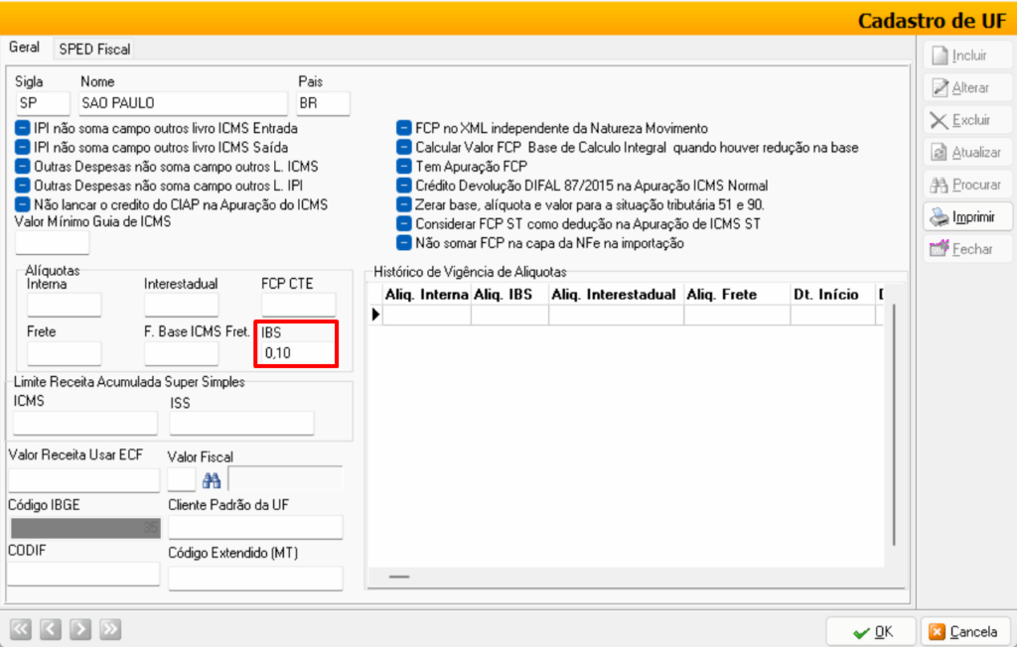Toggle 'IPI não soma campo outros livro ICMS Entrada'

24,128
